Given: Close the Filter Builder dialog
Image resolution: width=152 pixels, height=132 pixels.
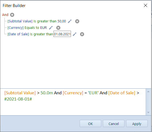Looking at the screenshot, I should [146, 5].
